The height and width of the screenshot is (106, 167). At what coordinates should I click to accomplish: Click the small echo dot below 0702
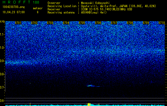[x=30, y=83]
